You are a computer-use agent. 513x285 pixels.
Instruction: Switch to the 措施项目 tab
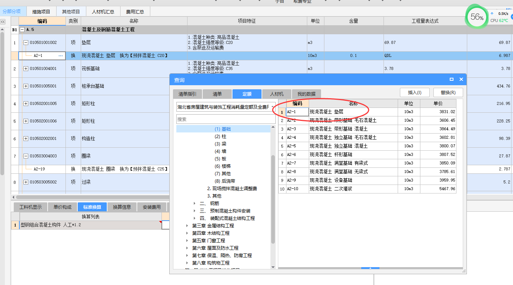[x=41, y=12]
